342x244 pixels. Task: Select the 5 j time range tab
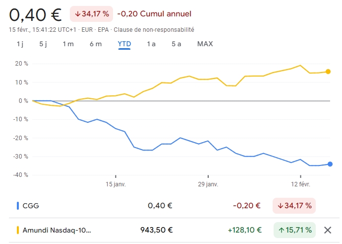[x=43, y=44]
